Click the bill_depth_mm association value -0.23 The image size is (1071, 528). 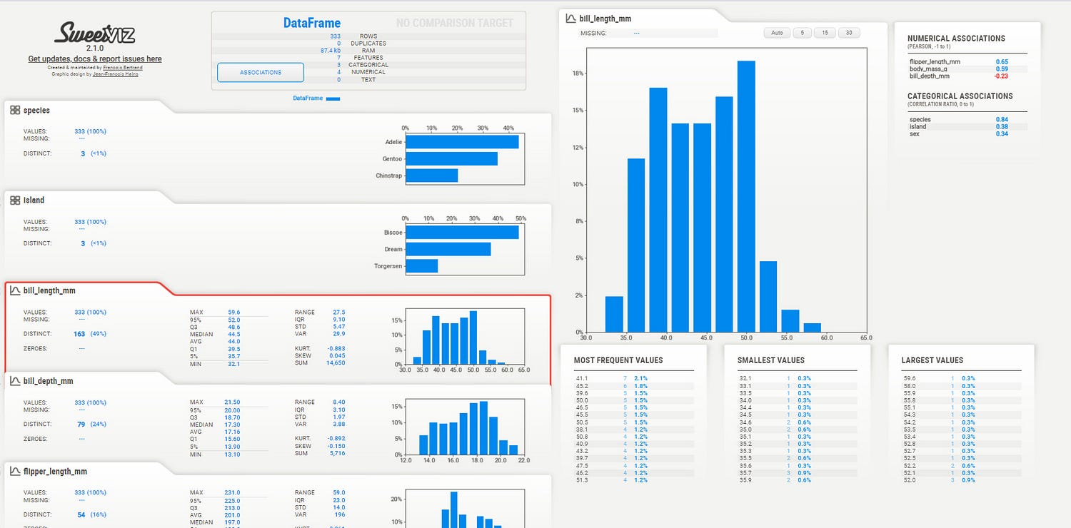click(1002, 76)
